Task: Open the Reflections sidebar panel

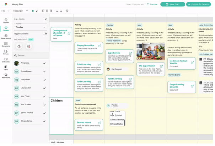Action: click(x=6, y=76)
